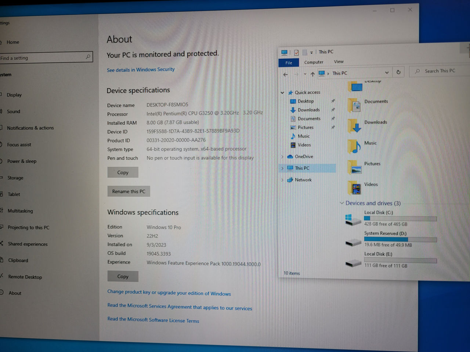Select the Downloads folder in This PC
Screen dimensions: 470x352
pyautogui.click(x=368, y=126)
